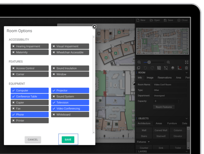Image resolution: width=204 pixels, height=154 pixels.
Task: Click the Save disk icon in toolbar
Action: (x=165, y=20)
